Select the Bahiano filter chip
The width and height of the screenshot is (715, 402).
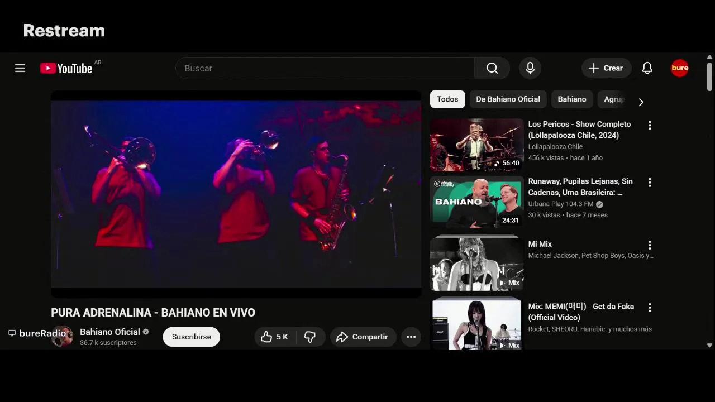pyautogui.click(x=572, y=99)
